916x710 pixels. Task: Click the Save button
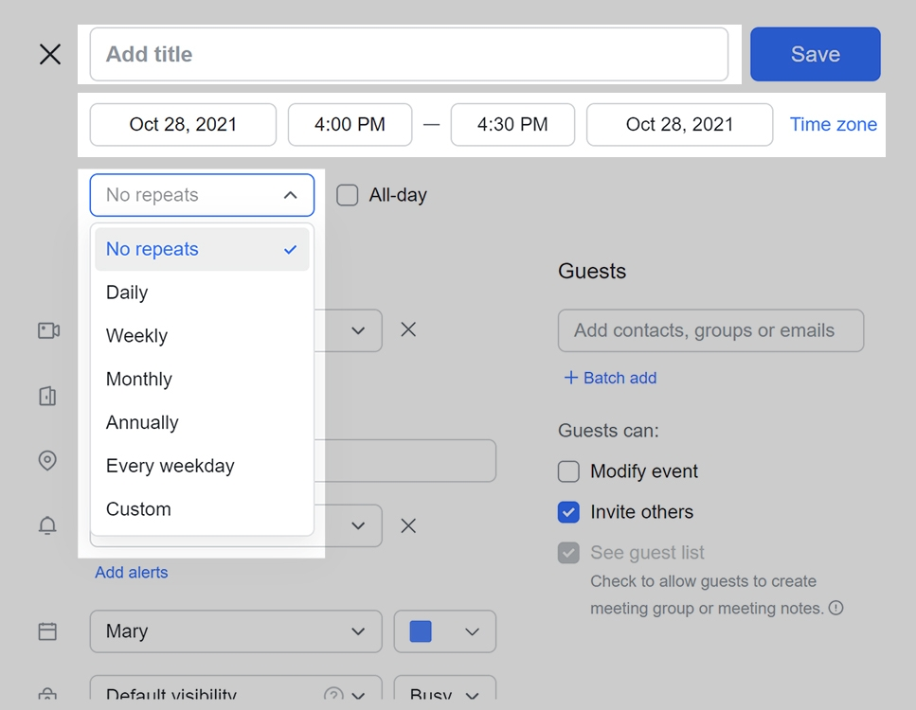[x=815, y=54]
